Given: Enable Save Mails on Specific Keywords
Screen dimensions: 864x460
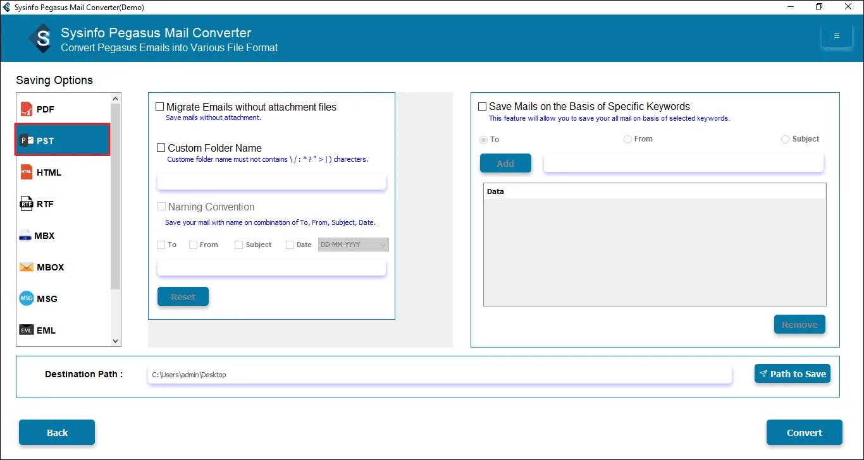Looking at the screenshot, I should [483, 107].
